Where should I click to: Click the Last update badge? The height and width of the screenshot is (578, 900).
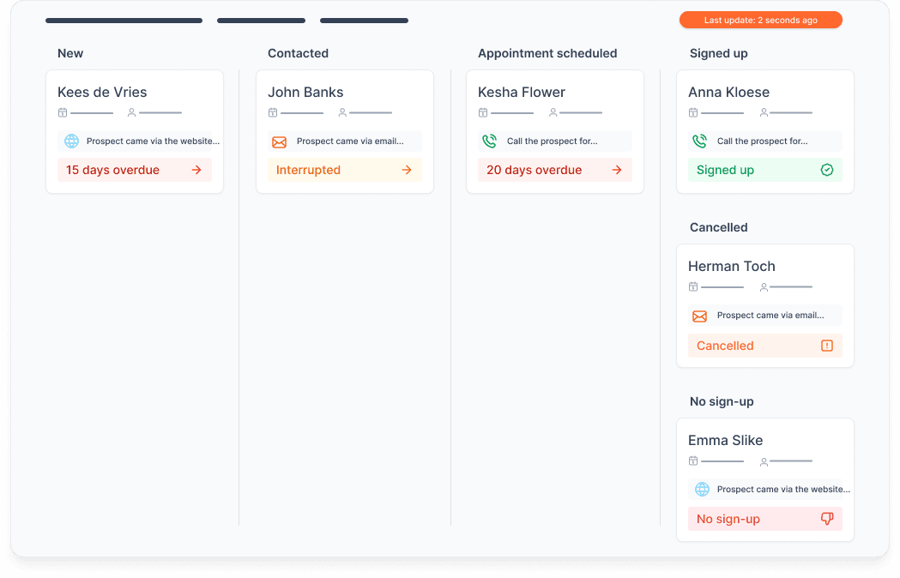(760, 20)
